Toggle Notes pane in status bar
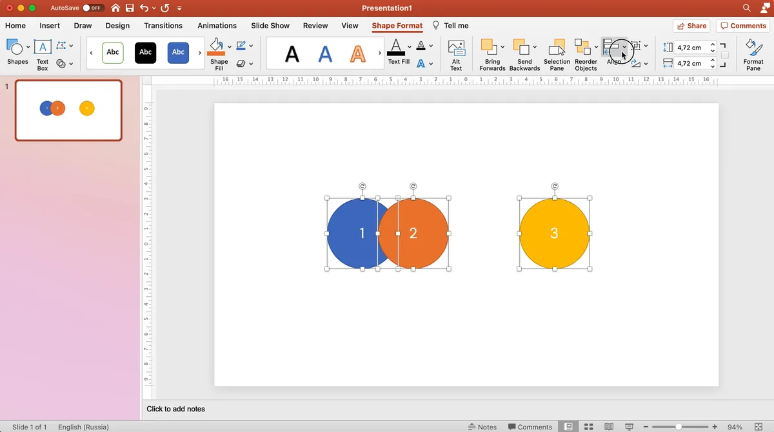 point(482,427)
